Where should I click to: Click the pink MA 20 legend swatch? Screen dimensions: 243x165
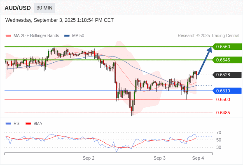[8, 36]
